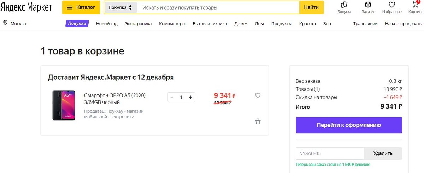Viewport: 424px width, 173px height.
Task: Click Удалить to remove promo code
Action: 383,153
